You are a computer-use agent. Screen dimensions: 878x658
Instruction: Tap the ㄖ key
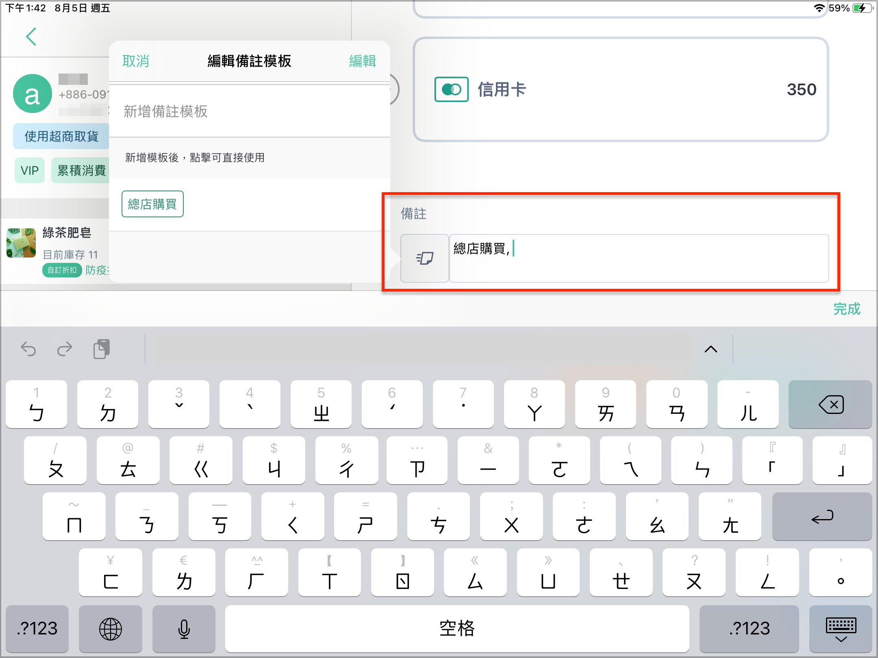pos(402,572)
